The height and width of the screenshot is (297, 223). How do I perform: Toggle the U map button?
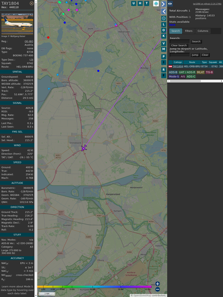pos(133,3)
